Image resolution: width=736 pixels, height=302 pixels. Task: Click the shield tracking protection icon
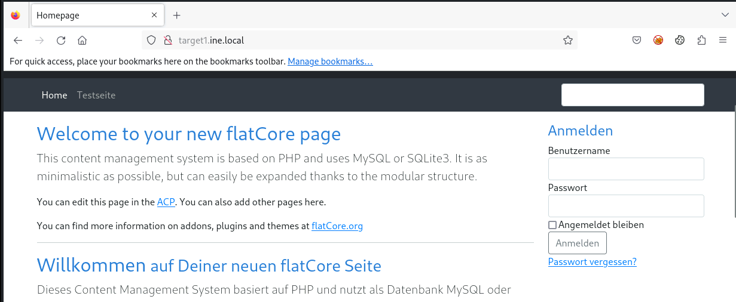coord(151,41)
